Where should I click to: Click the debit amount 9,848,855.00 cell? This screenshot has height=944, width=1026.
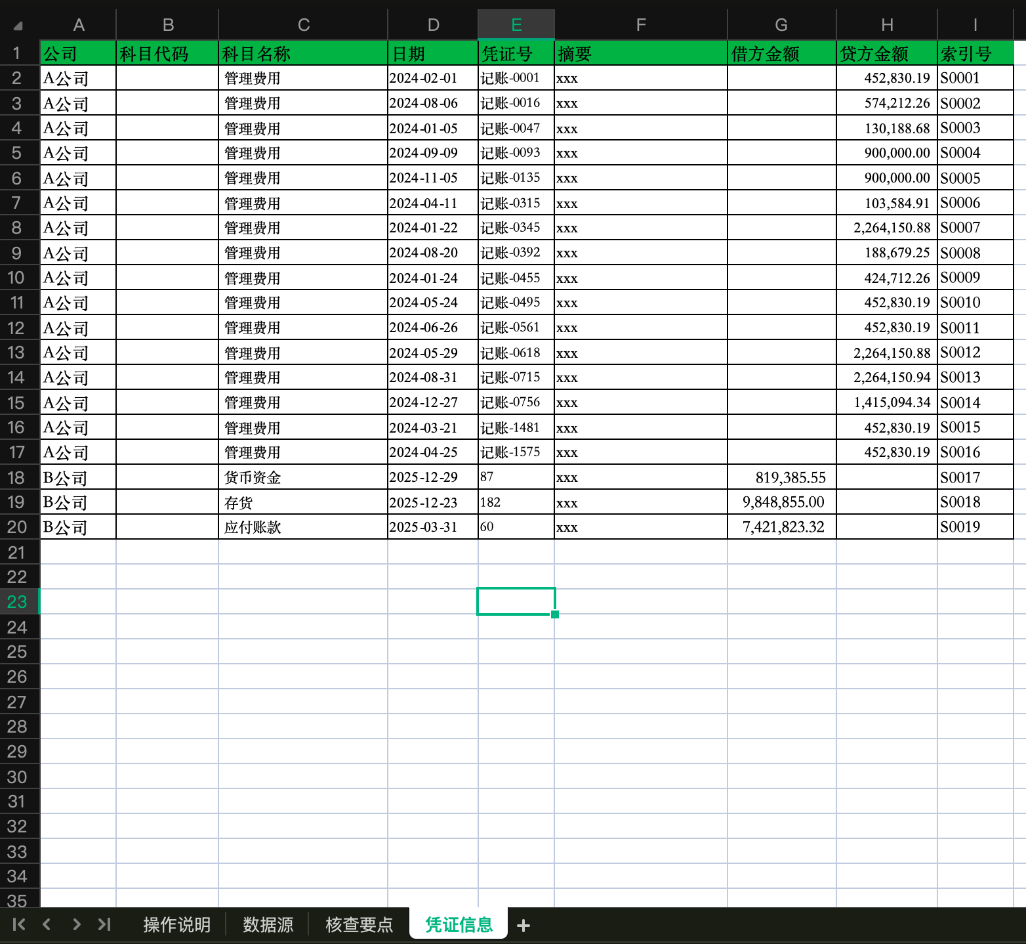coord(781,502)
